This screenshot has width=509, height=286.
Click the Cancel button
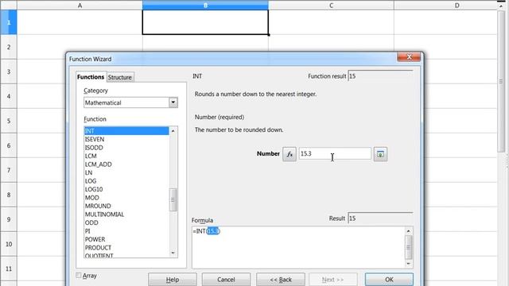pos(226,279)
